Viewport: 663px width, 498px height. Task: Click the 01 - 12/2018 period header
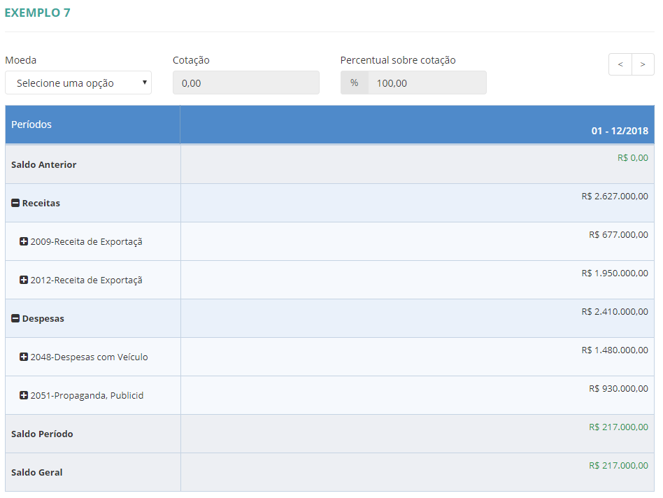tap(620, 131)
